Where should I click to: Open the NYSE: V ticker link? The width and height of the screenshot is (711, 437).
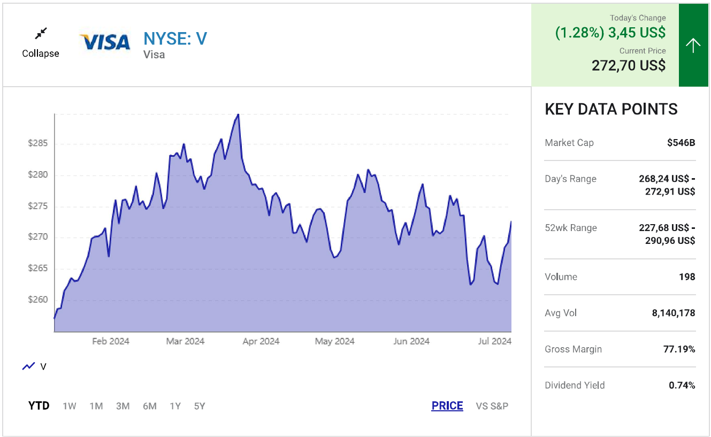(175, 39)
